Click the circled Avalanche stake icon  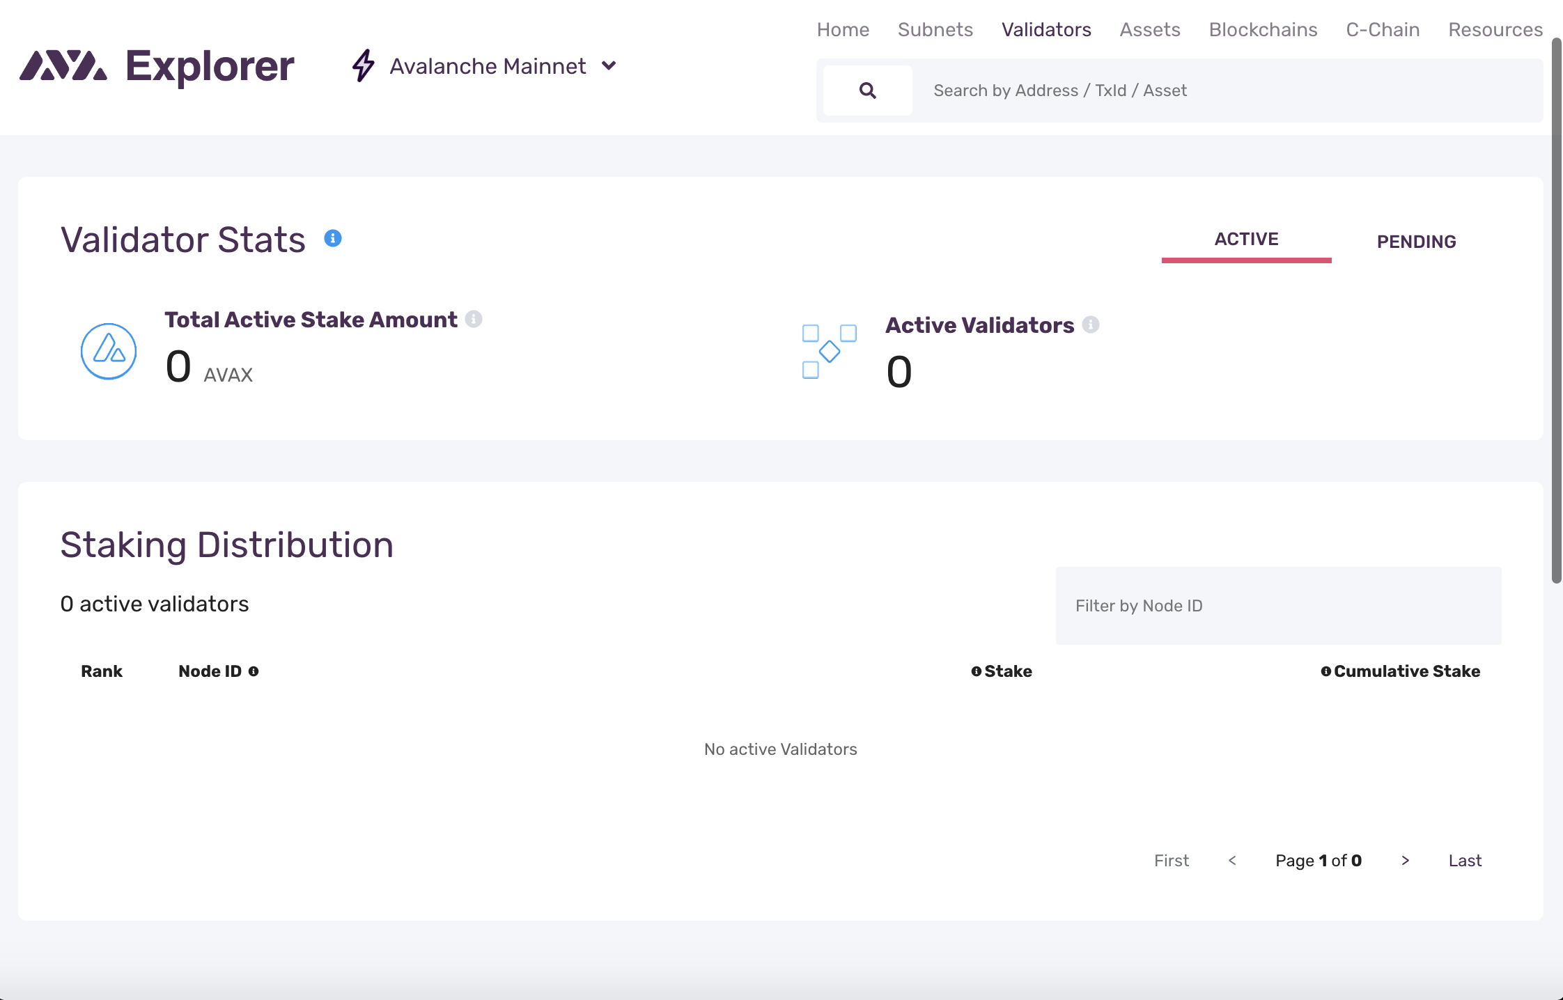[x=108, y=350]
